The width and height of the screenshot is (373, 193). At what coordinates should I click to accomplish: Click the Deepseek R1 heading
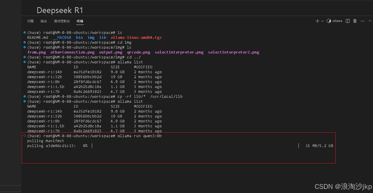point(60,10)
